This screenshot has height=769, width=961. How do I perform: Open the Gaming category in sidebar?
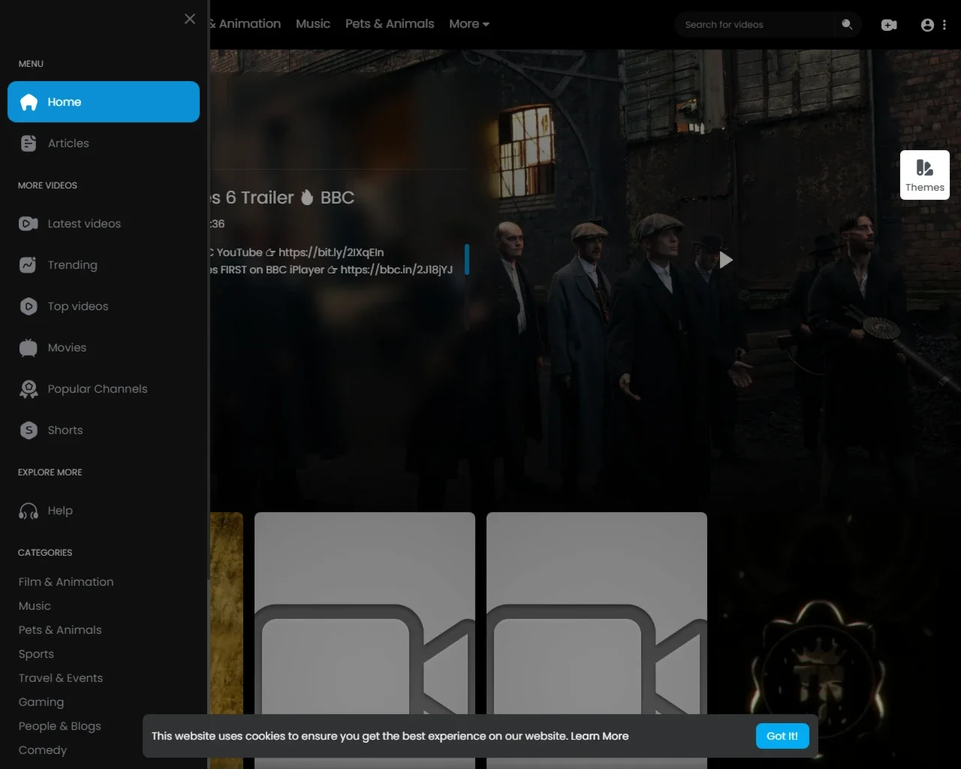click(41, 702)
